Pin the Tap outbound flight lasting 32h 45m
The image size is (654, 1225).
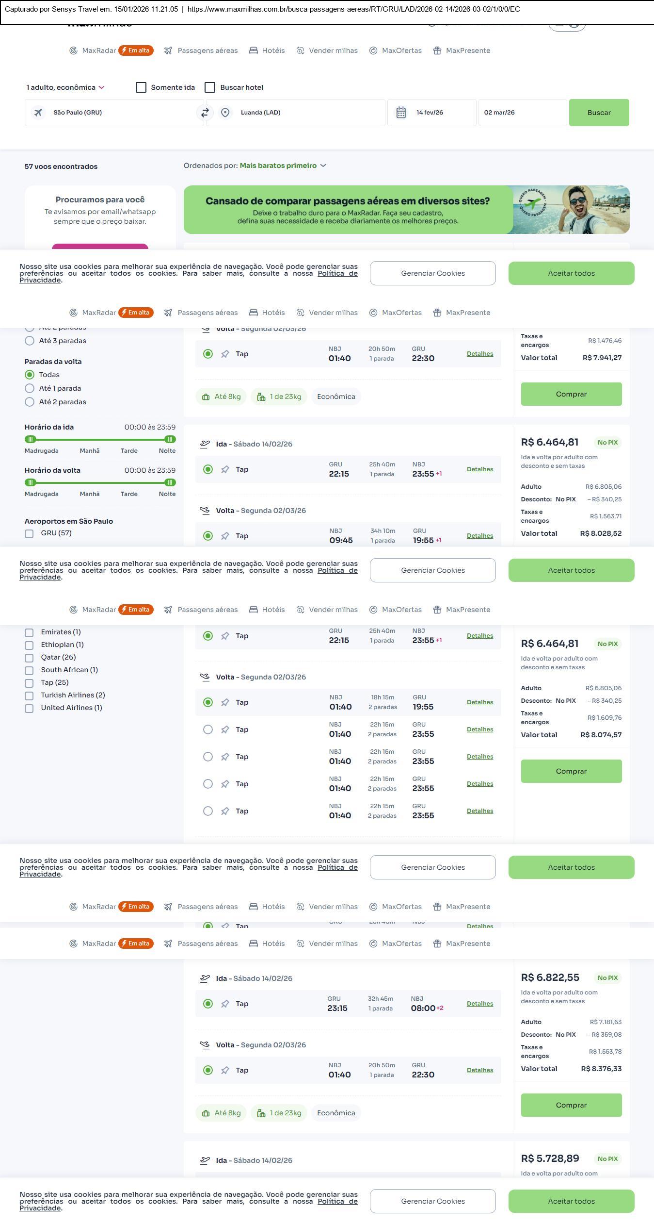point(225,1004)
